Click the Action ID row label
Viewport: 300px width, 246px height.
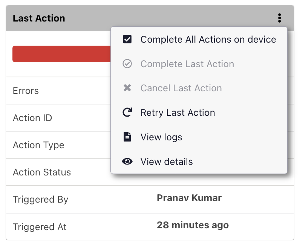(32, 118)
